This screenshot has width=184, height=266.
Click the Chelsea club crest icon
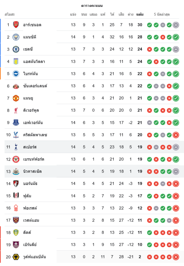point(16,49)
